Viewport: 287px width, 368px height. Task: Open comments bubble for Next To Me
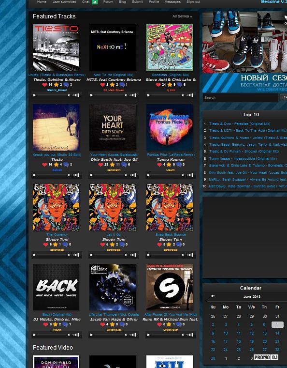point(122,85)
